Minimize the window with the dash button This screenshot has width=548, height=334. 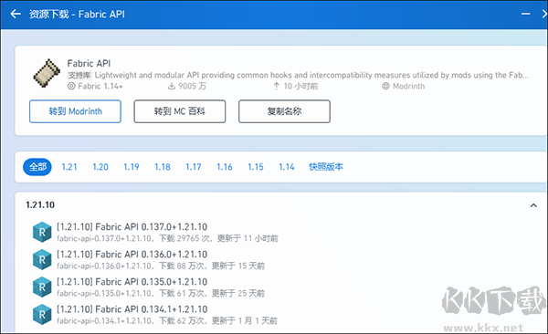coord(525,14)
